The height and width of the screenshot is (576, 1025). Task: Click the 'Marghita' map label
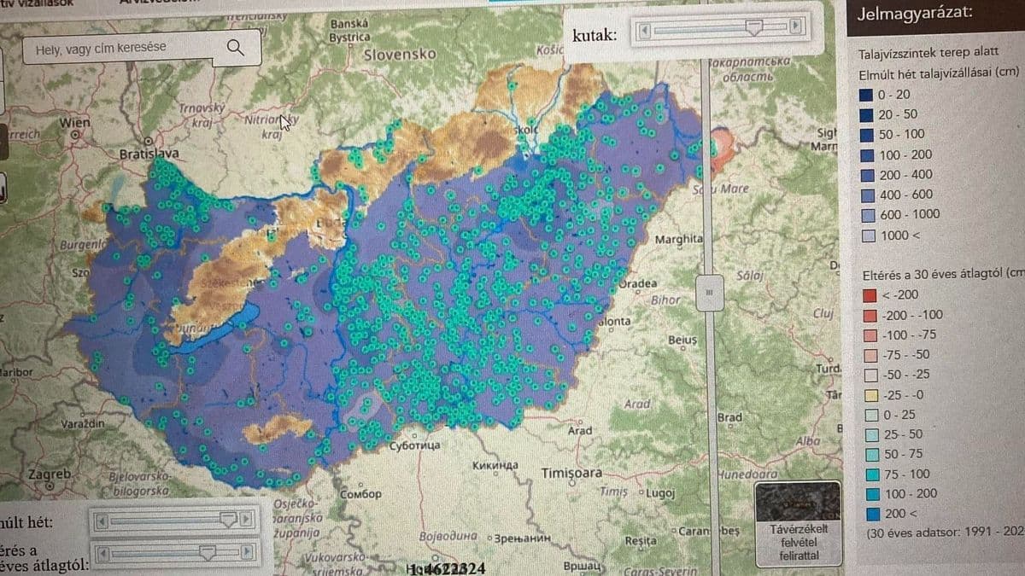(678, 239)
